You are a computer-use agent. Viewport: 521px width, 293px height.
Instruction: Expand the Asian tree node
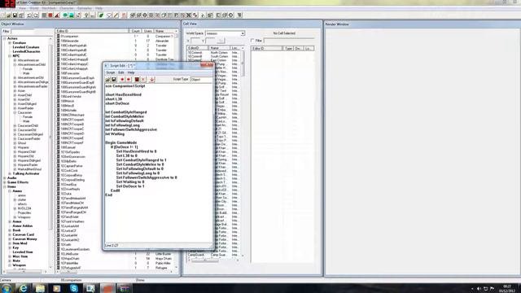pyautogui.click(x=15, y=90)
